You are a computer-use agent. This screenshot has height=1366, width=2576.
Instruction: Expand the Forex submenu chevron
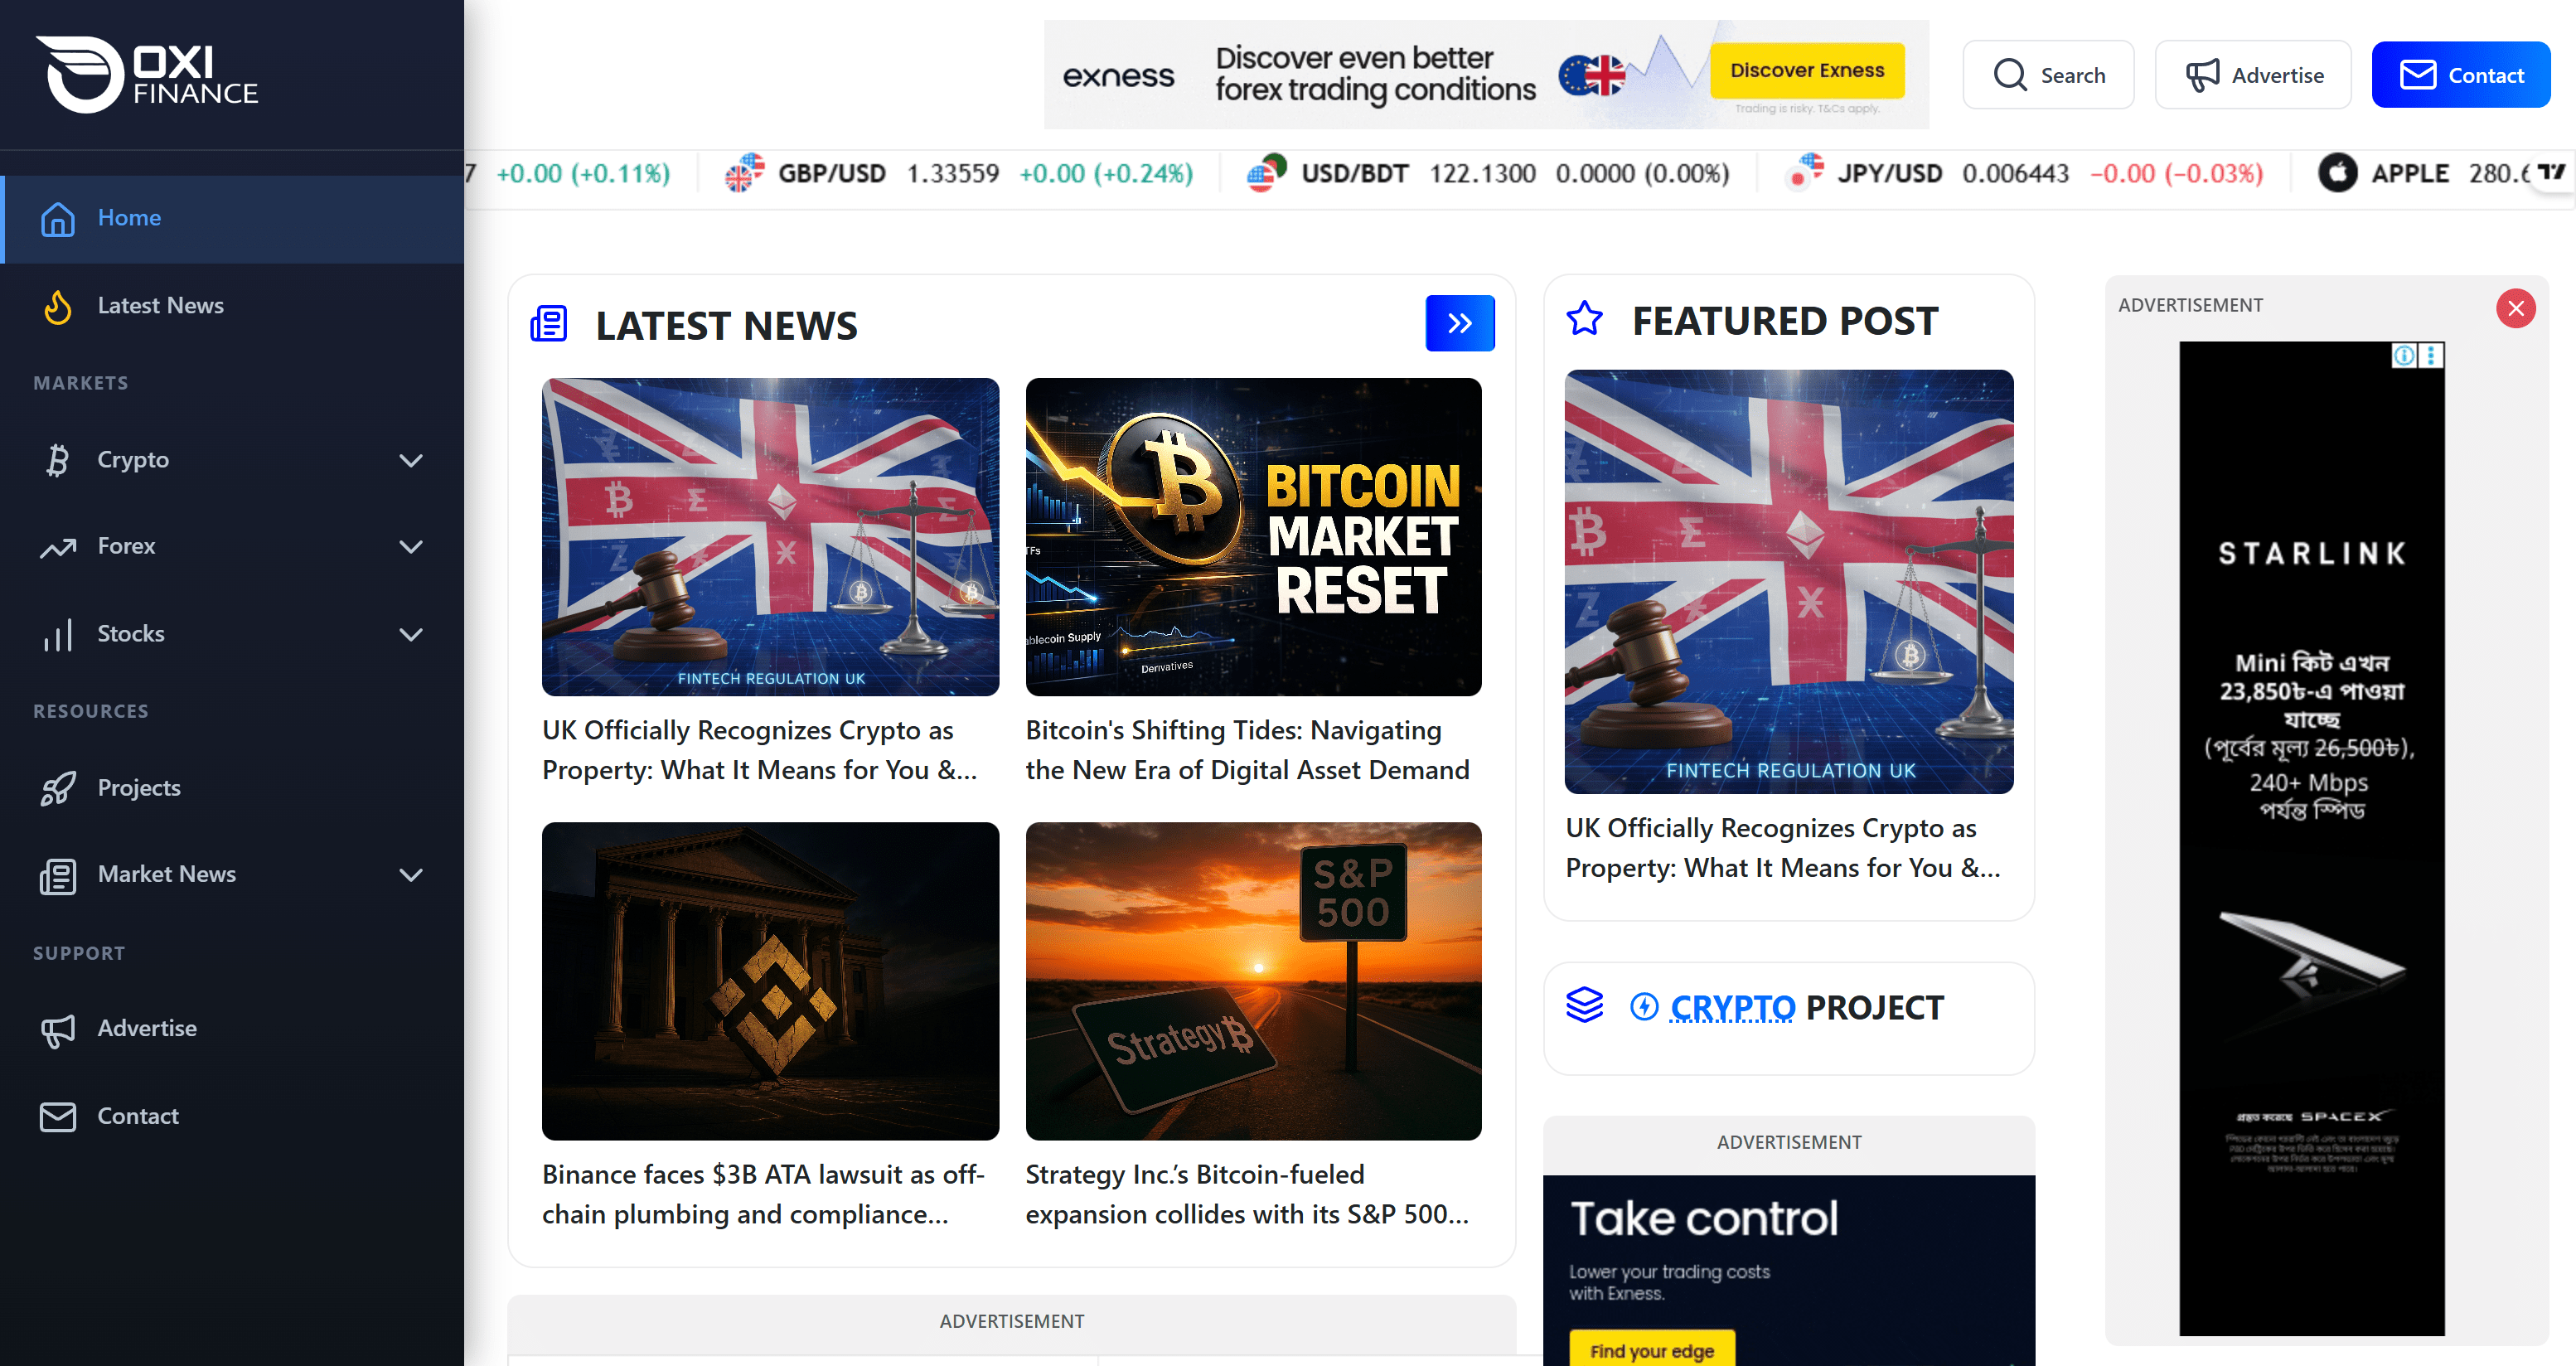(411, 547)
